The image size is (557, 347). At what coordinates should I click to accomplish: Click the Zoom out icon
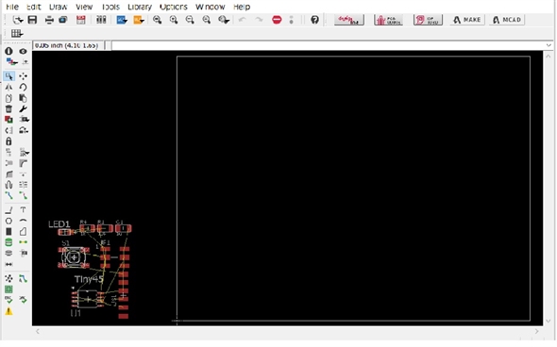pyautogui.click(x=190, y=20)
